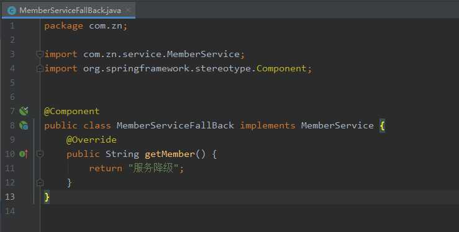Image resolution: width=459 pixels, height=232 pixels.
Task: Click the 'package' keyword on line 1
Action: click(x=63, y=26)
